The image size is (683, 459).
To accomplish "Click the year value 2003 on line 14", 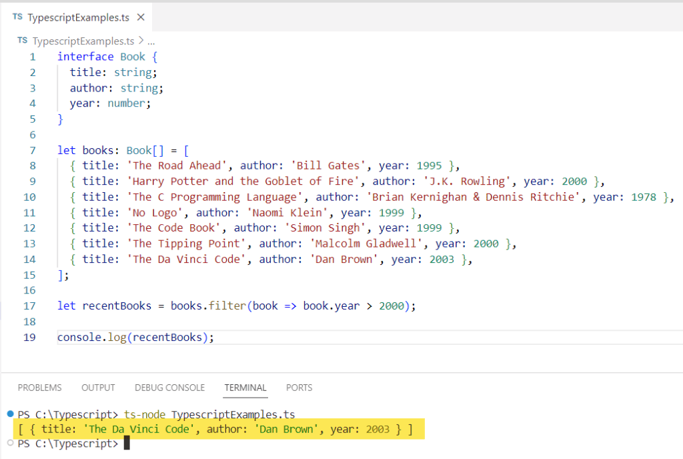I will click(442, 260).
